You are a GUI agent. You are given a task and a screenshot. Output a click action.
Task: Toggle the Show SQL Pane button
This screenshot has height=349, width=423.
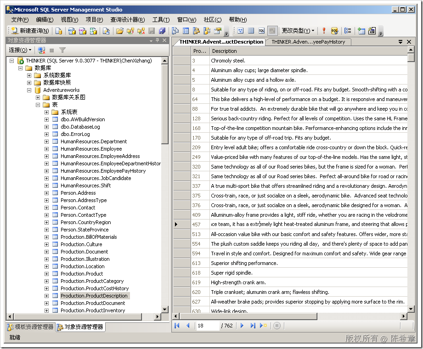coord(261,31)
